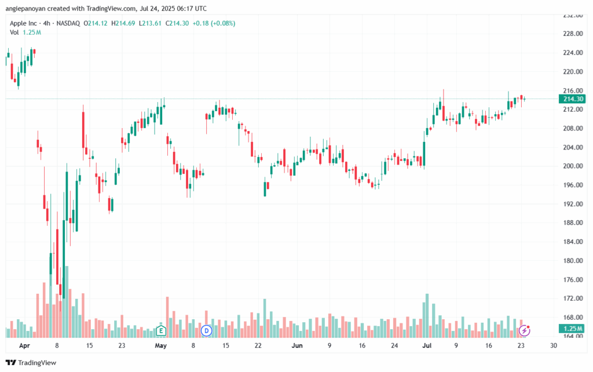Select the green 214.30 current price tag

573,99
